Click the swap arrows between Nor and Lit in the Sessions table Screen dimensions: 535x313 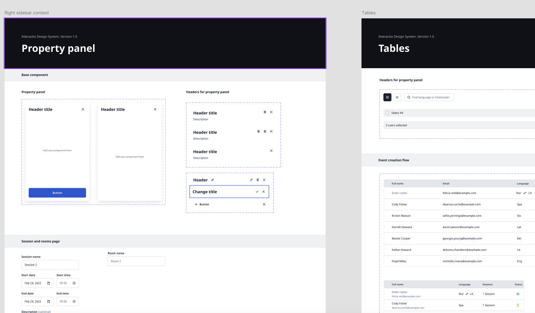[467, 294]
